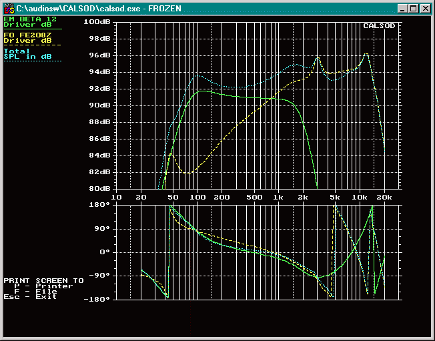
Task: Click the 96dB axis label
Action: pos(99,55)
